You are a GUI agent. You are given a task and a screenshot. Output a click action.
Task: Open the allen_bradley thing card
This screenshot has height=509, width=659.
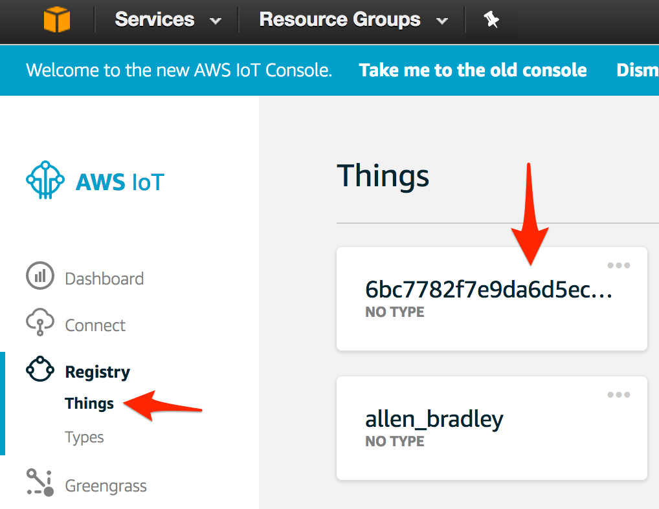434,420
